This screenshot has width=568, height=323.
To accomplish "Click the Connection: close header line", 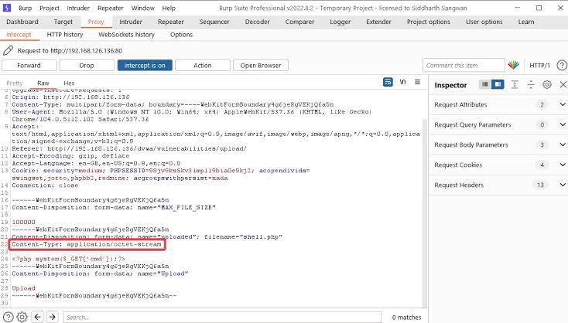I will coord(45,185).
